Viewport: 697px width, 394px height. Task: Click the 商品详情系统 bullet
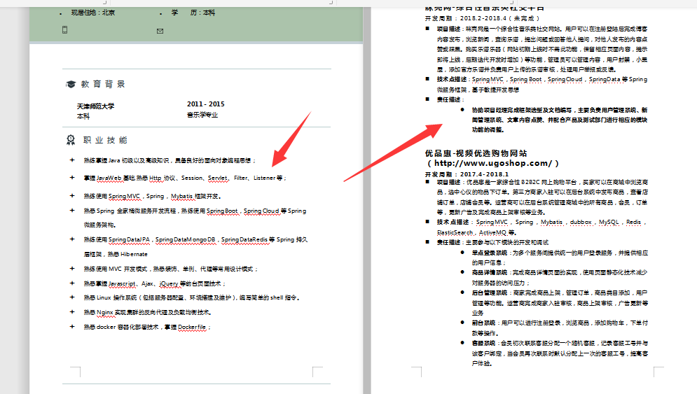pos(560,278)
